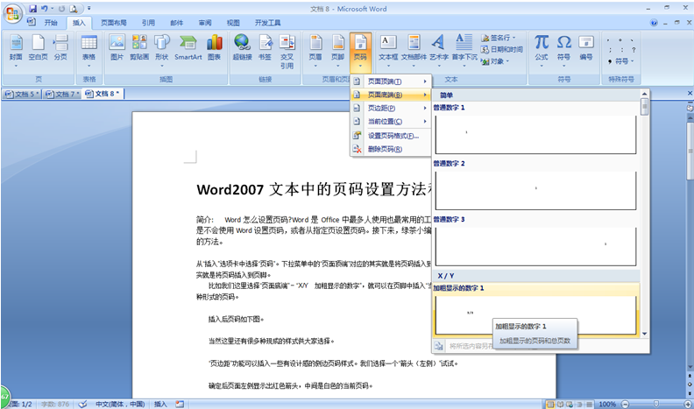The height and width of the screenshot is (409, 694).
Task: Click the proofing check icon in status bar
Action: 82,404
